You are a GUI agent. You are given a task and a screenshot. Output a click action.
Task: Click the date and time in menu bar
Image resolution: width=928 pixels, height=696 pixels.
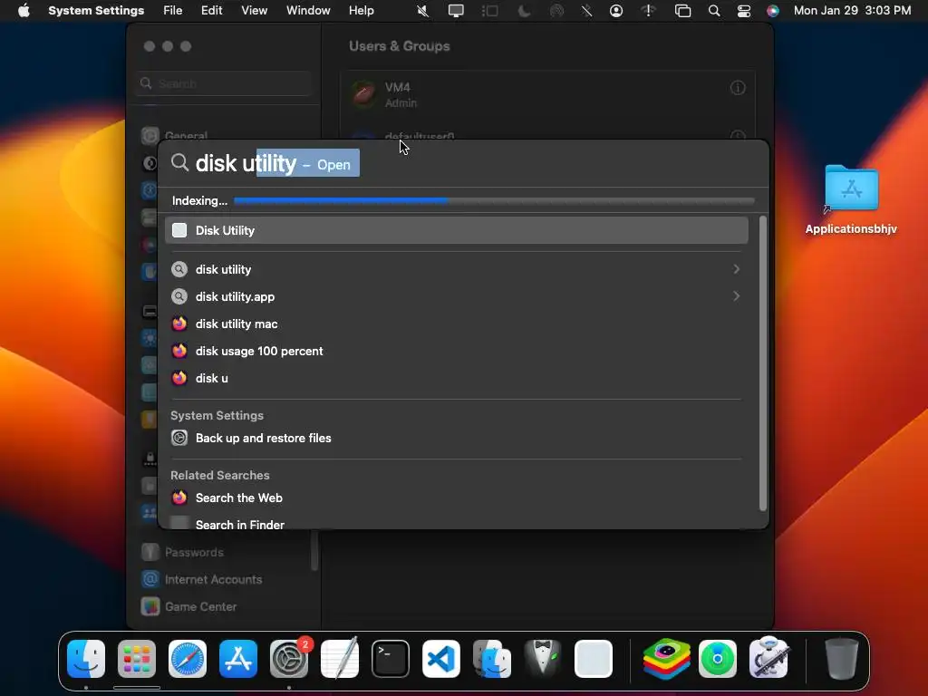pyautogui.click(x=852, y=11)
